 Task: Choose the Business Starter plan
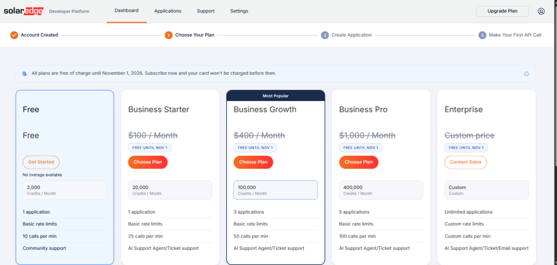[x=148, y=162]
